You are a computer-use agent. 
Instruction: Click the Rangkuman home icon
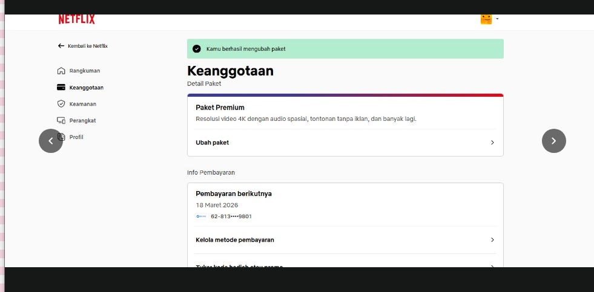pos(61,71)
